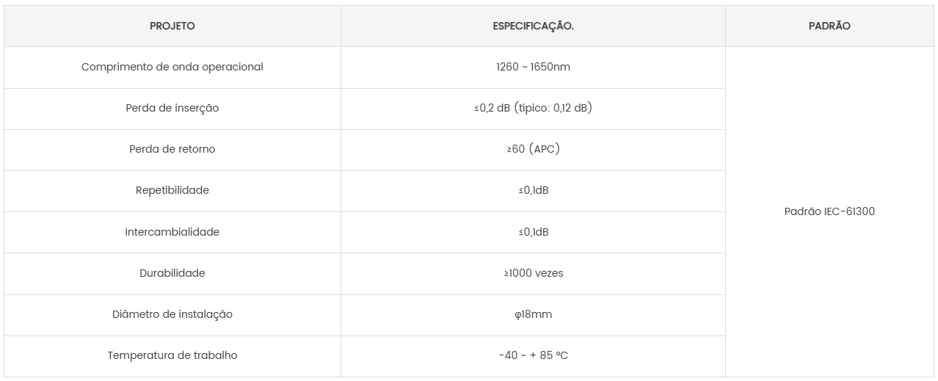This screenshot has height=381, width=938.
Task: Select the Perda de inserção cell
Action: click(172, 108)
